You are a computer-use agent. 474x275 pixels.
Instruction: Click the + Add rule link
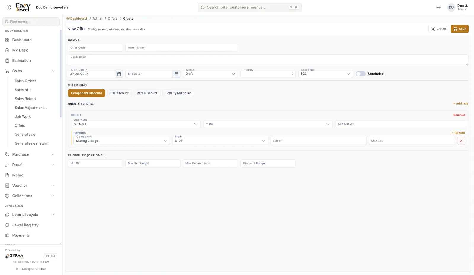click(x=461, y=103)
